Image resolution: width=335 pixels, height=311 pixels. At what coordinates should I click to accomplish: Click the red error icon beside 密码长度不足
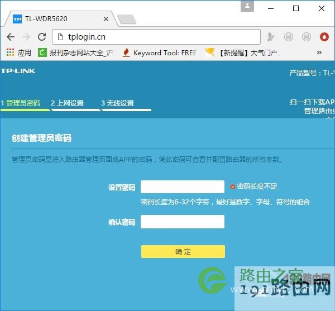[232, 186]
